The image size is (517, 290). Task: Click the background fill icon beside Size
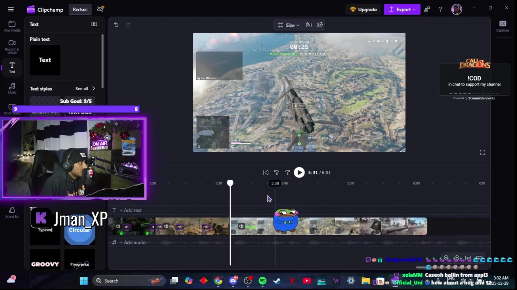pos(309,25)
